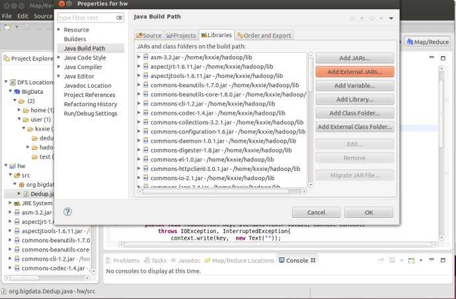Image resolution: width=456 pixels, height=299 pixels.
Task: Click commons-daemon-1.0.1.jar jar icon
Action: [145, 141]
